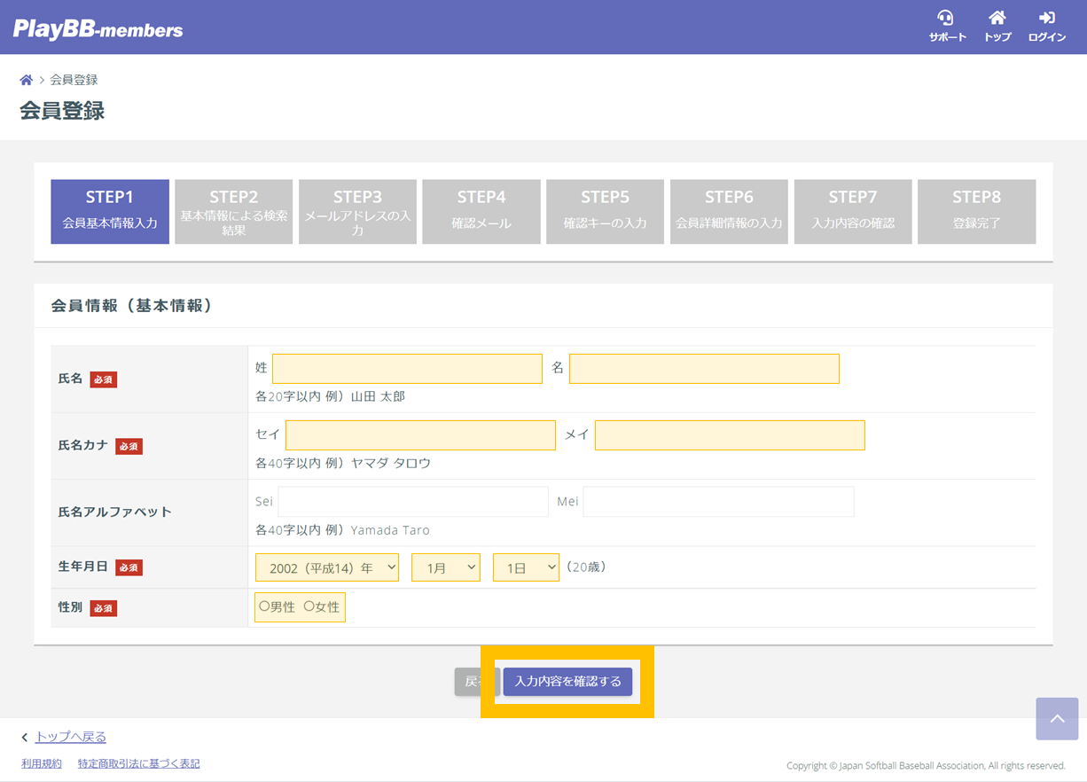
Task: Click the トップ home icon
Action: (997, 25)
